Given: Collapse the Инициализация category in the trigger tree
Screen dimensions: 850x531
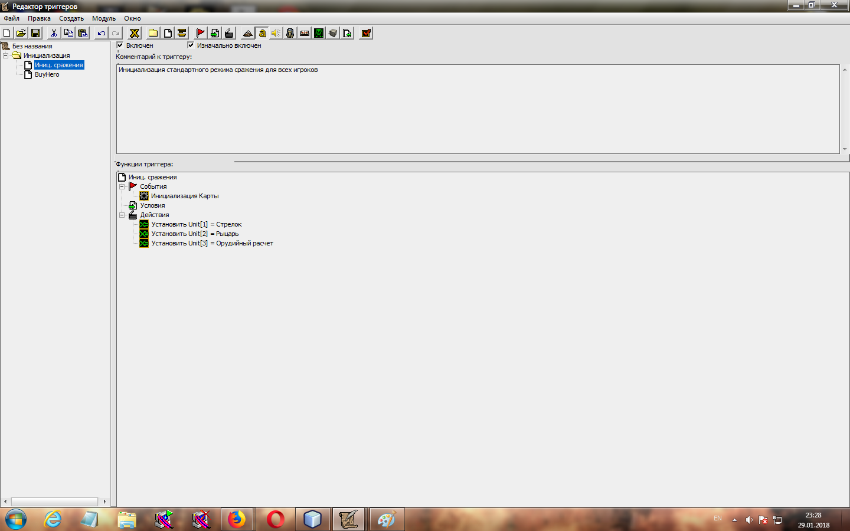Looking at the screenshot, I should 6,55.
